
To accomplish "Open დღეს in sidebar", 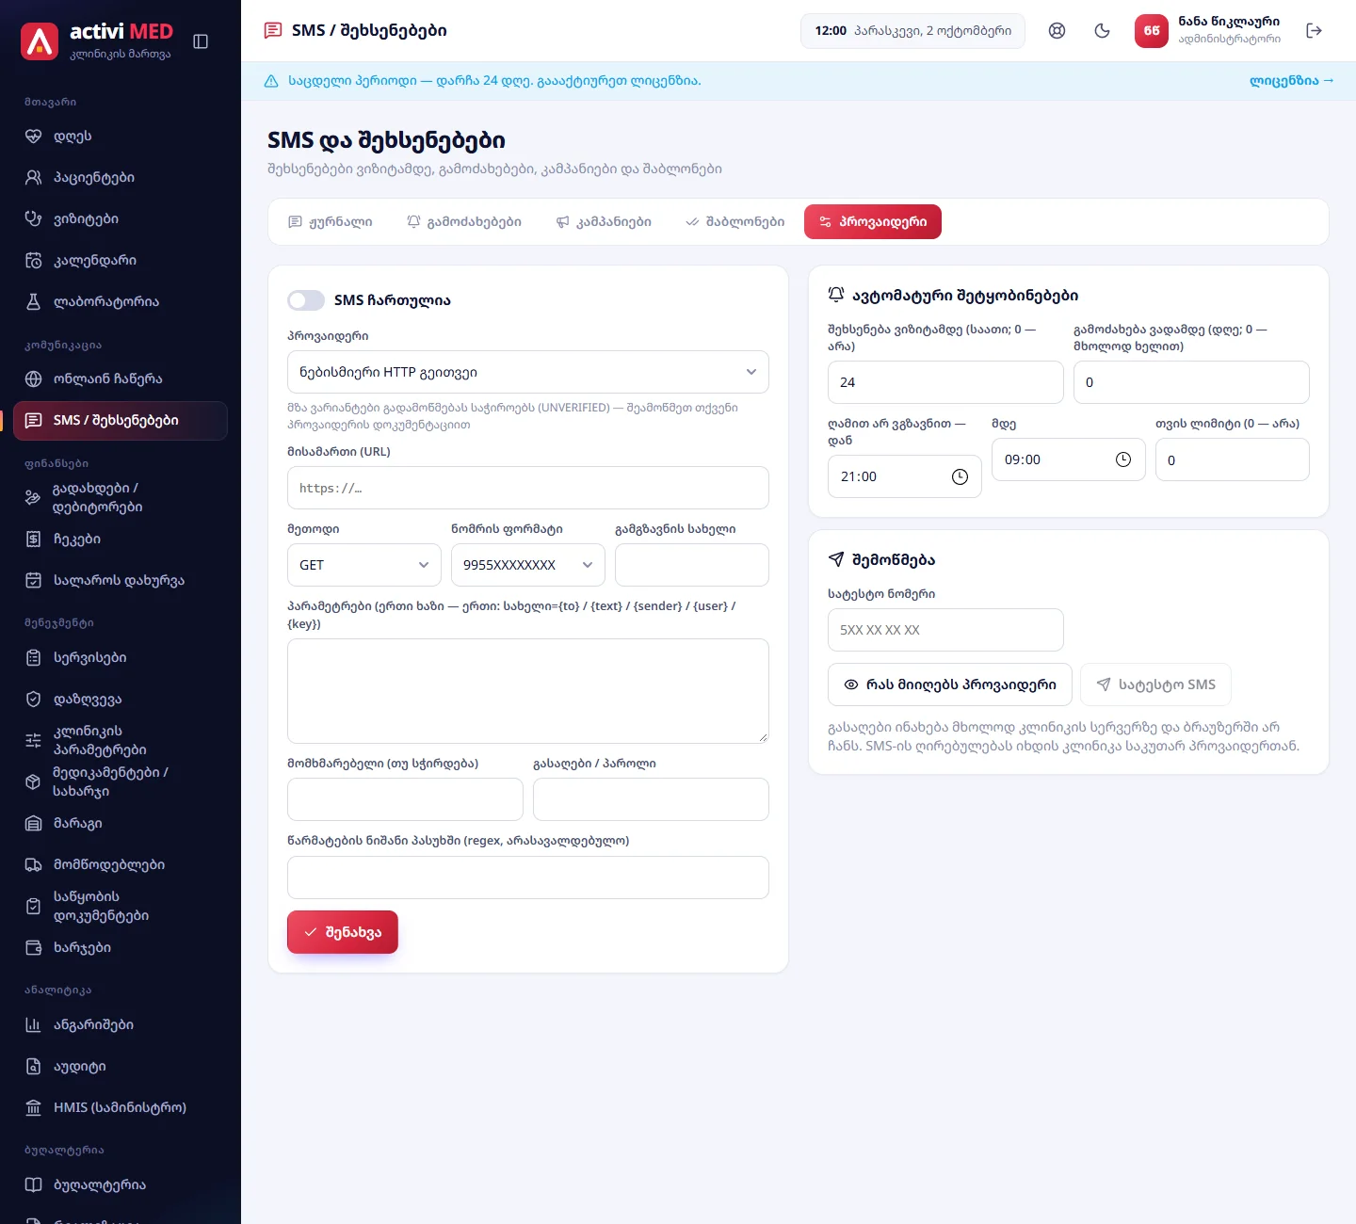I will (x=121, y=137).
